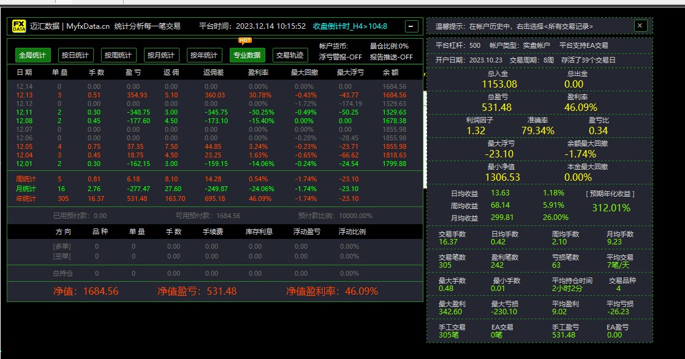This screenshot has width=685, height=359.
Task: Click the 平台时间 2023.12.14 10:15:52 text
Action: [252, 26]
